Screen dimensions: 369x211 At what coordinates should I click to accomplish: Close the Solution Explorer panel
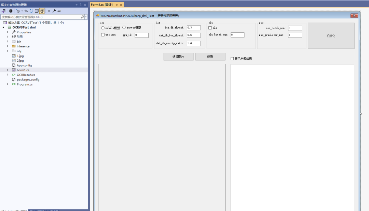tap(85, 5)
